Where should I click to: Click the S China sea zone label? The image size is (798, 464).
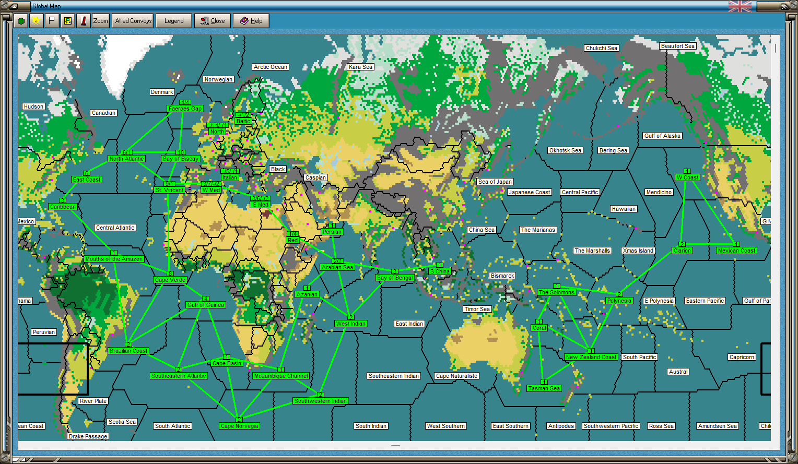click(x=440, y=271)
